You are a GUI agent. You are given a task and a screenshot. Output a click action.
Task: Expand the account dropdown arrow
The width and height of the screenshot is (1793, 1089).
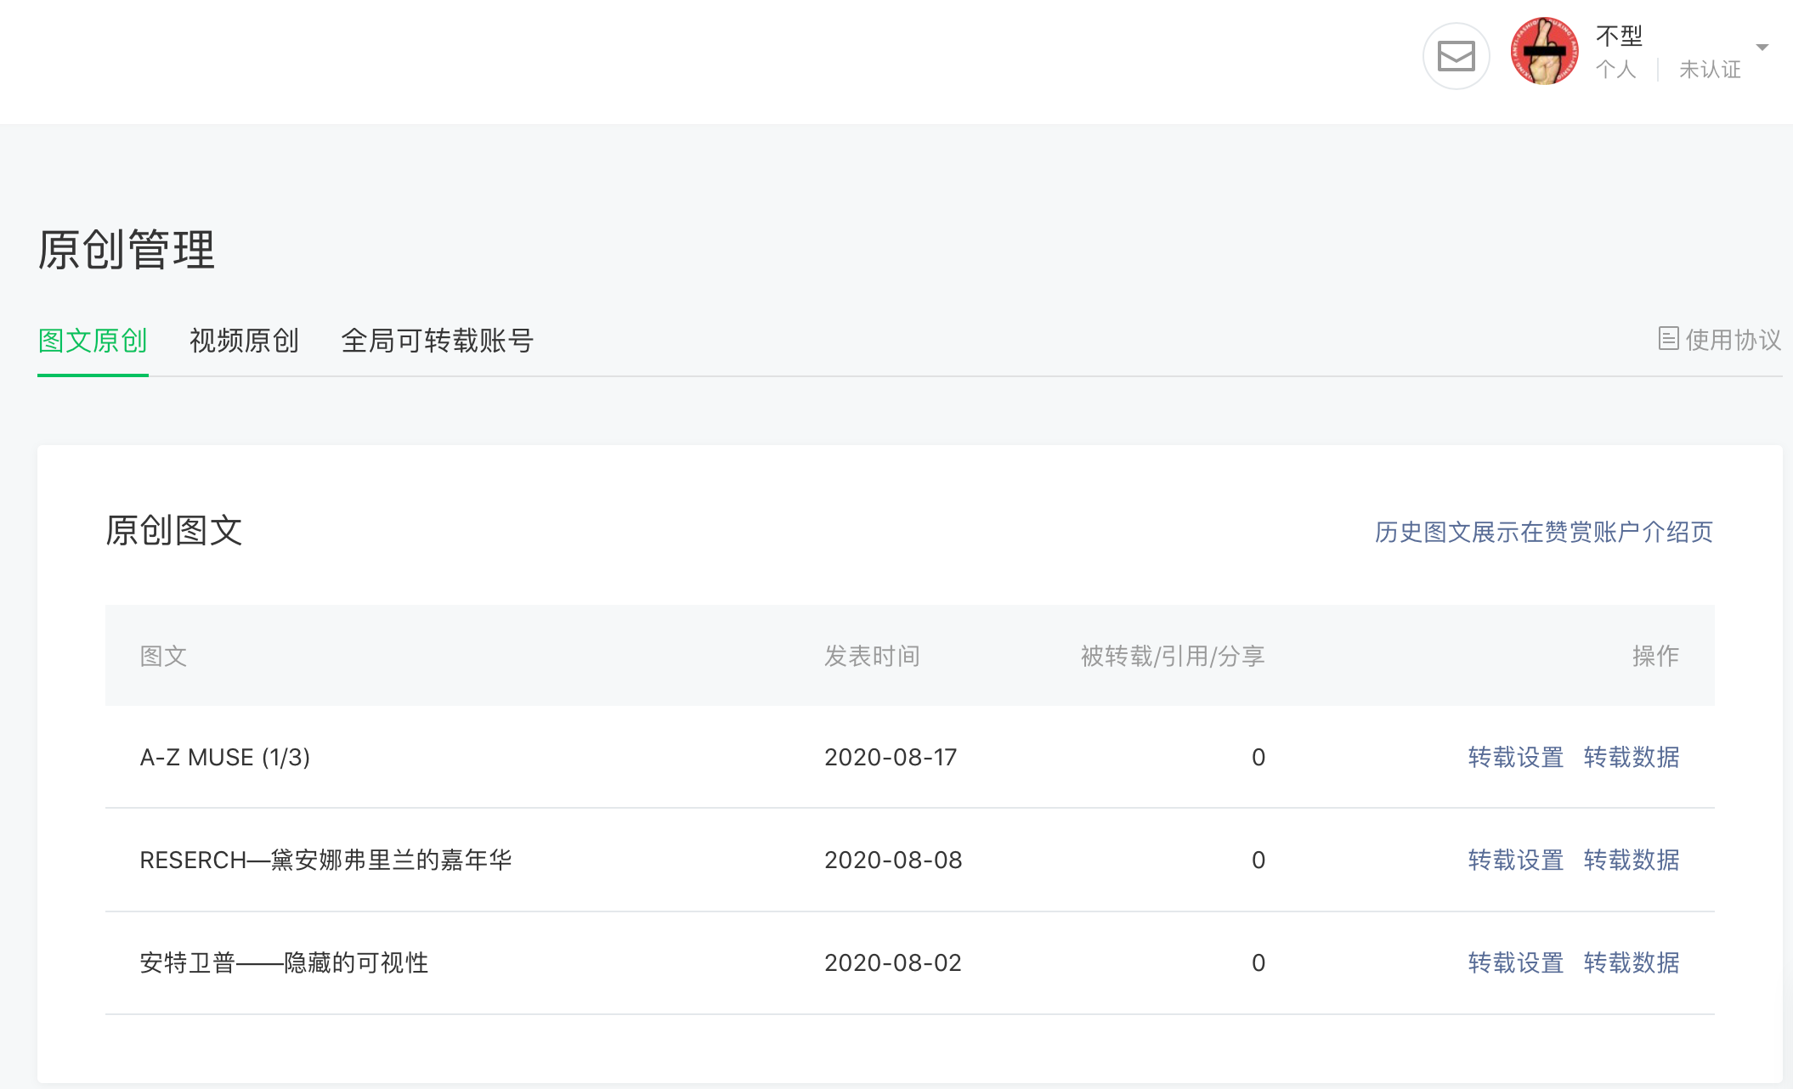(1762, 48)
